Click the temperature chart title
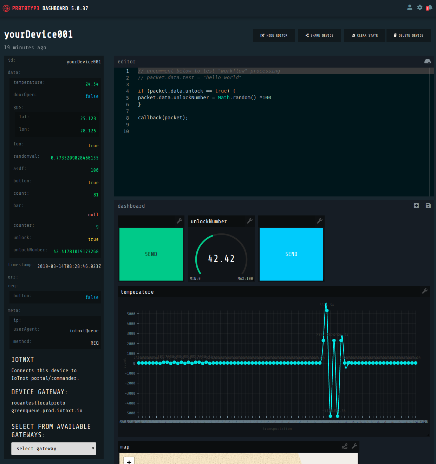436x464 pixels. (137, 291)
